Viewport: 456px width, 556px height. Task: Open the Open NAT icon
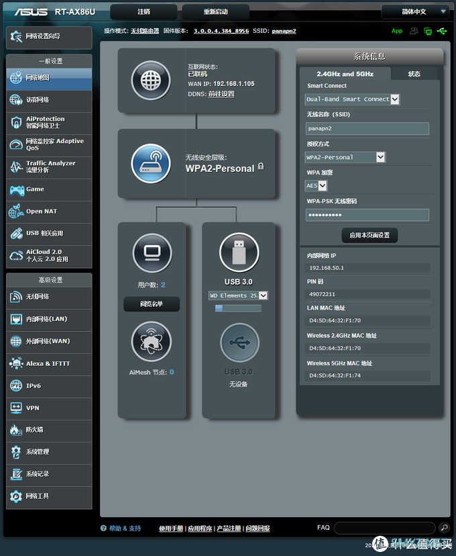(16, 212)
